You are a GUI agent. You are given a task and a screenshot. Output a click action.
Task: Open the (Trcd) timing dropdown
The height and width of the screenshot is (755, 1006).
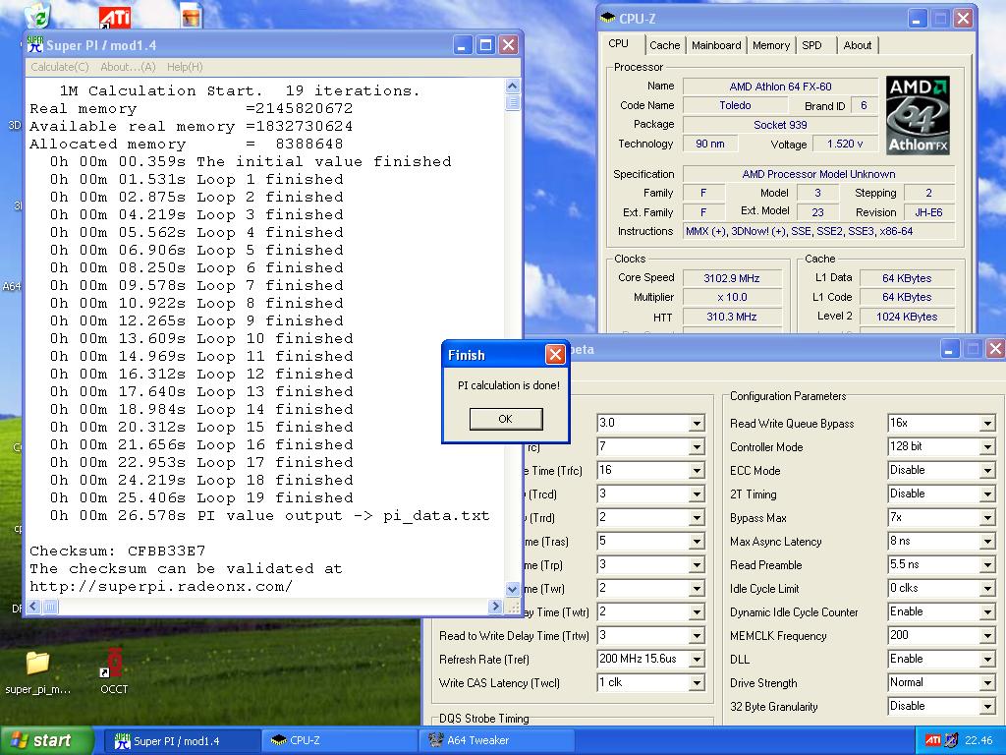pos(697,494)
